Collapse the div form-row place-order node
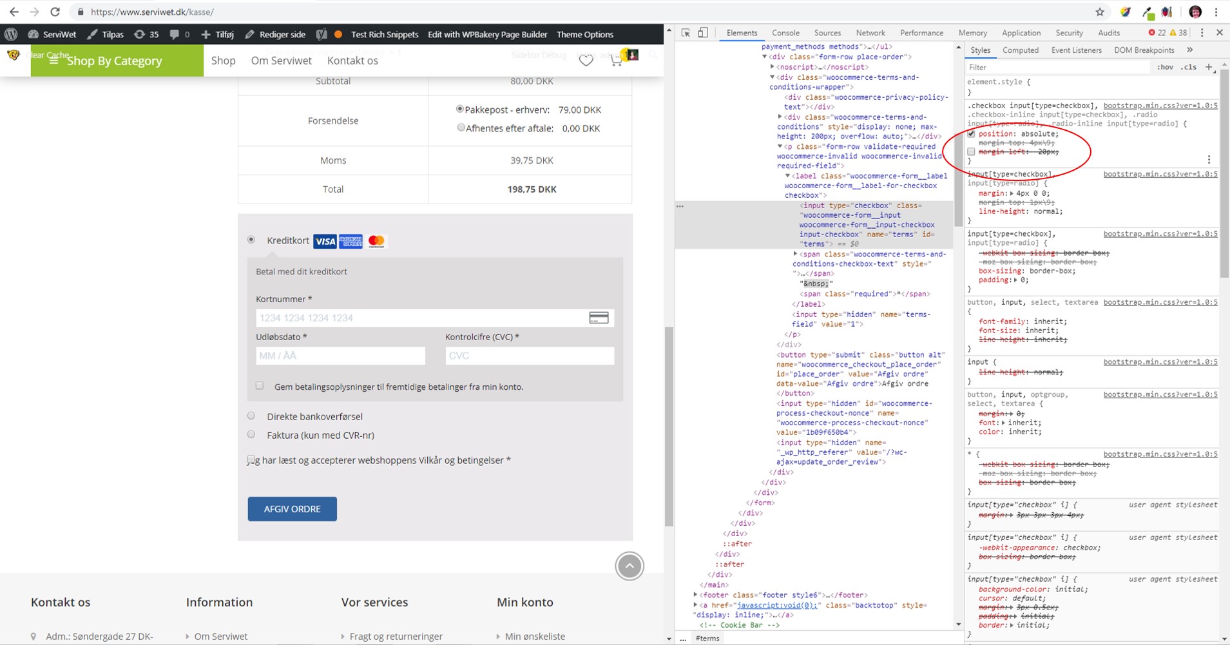The width and height of the screenshot is (1230, 645). (765, 57)
